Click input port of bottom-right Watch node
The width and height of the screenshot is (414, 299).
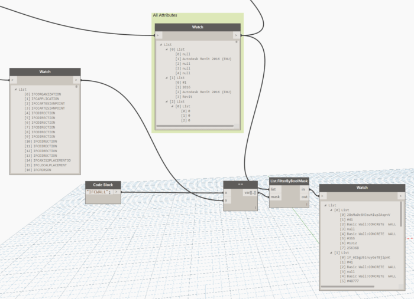324,195
